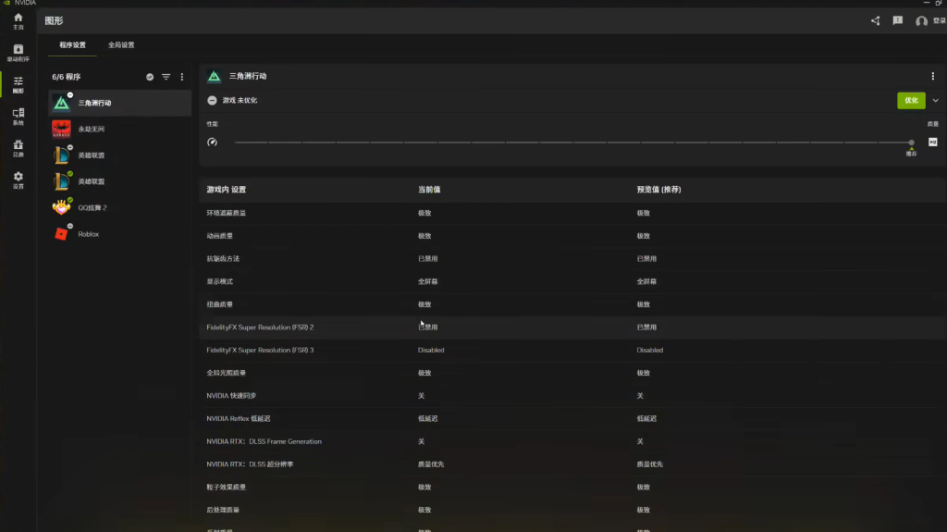
Task: Click the 登录 login link
Action: 940,20
